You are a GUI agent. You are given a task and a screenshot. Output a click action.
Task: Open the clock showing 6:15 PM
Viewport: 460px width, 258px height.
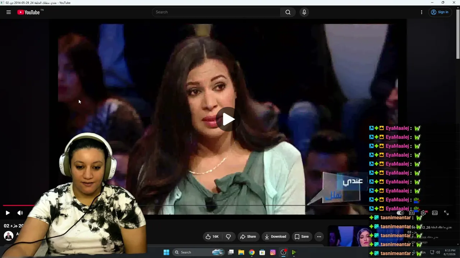(450, 252)
